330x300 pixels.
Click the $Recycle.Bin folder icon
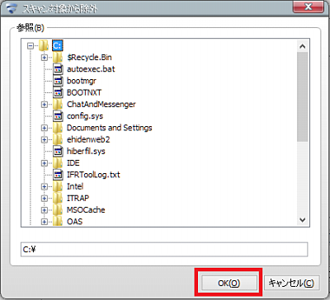tap(58, 58)
